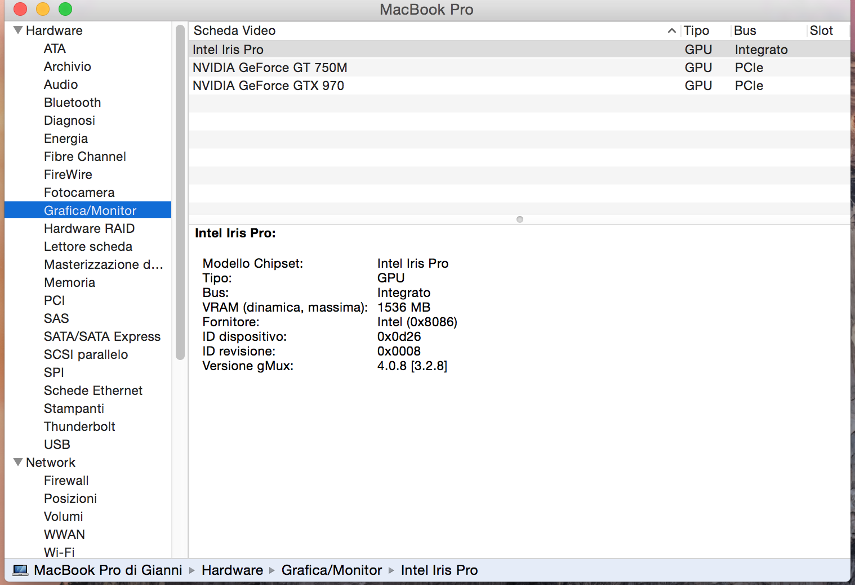
Task: Click the MacBook icon in path bar
Action: (x=20, y=570)
